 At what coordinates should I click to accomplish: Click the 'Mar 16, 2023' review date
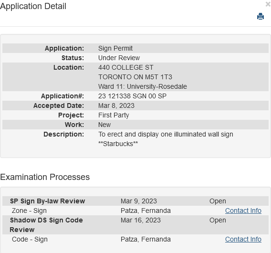pyautogui.click(x=141, y=221)
